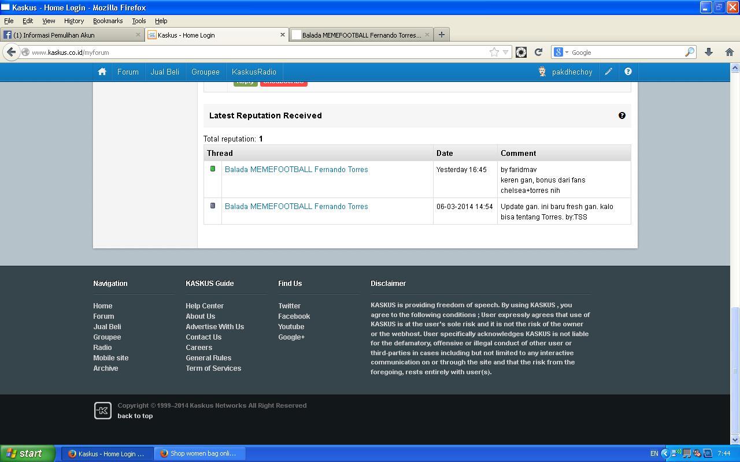The image size is (740, 462).
Task: Click the blue tray icon beside the 7:44 clock
Action: coord(708,453)
